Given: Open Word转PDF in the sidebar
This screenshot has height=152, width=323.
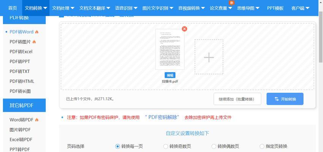Looking at the screenshot, I should pyautogui.click(x=21, y=120).
